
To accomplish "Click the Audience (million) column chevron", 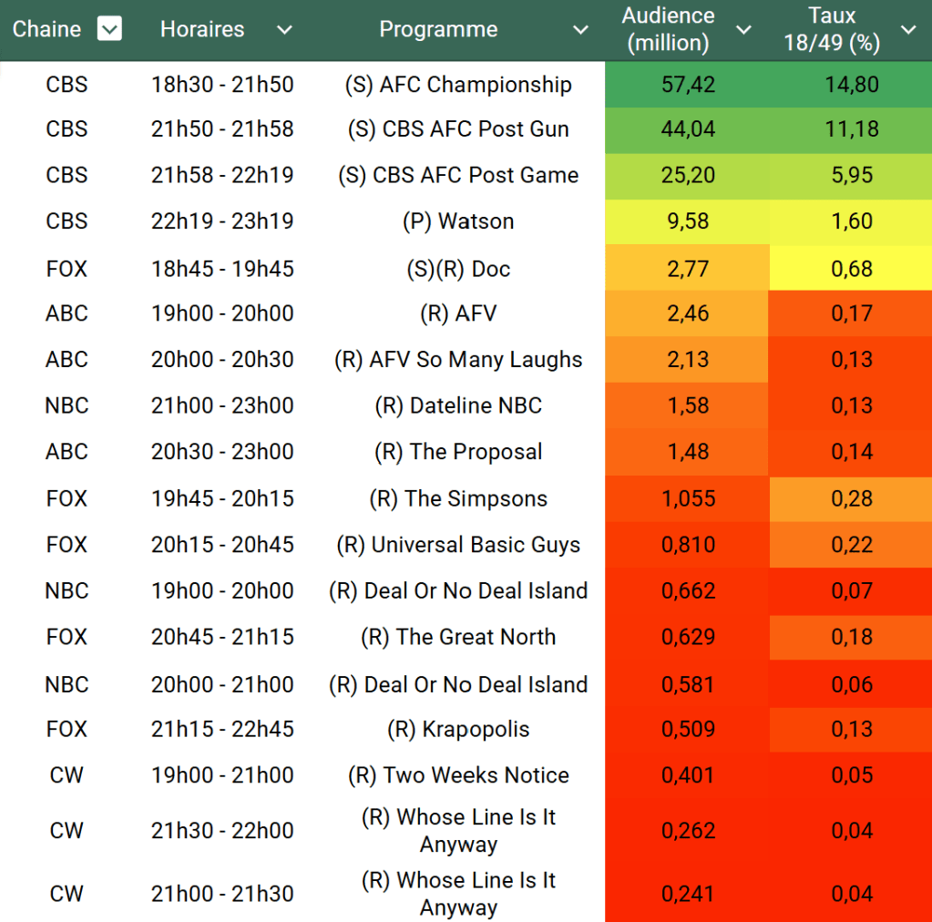I will [x=743, y=30].
